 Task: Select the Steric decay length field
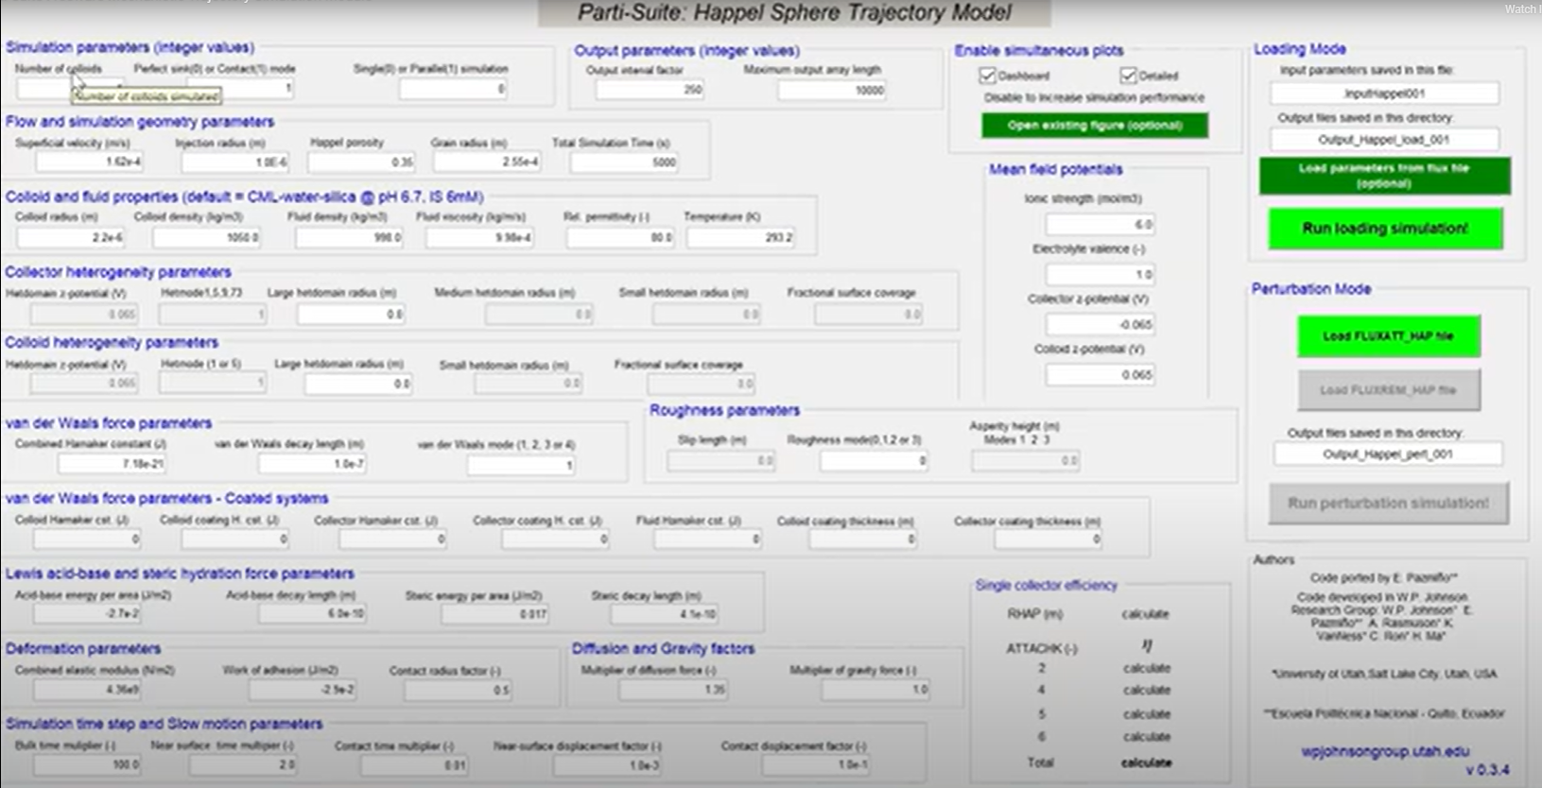coord(665,614)
